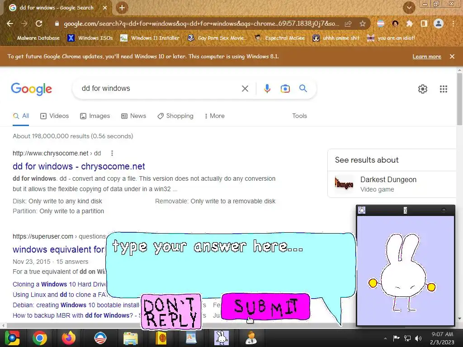Open the search Tools option
Screen dimensions: 463x347
(x=299, y=116)
